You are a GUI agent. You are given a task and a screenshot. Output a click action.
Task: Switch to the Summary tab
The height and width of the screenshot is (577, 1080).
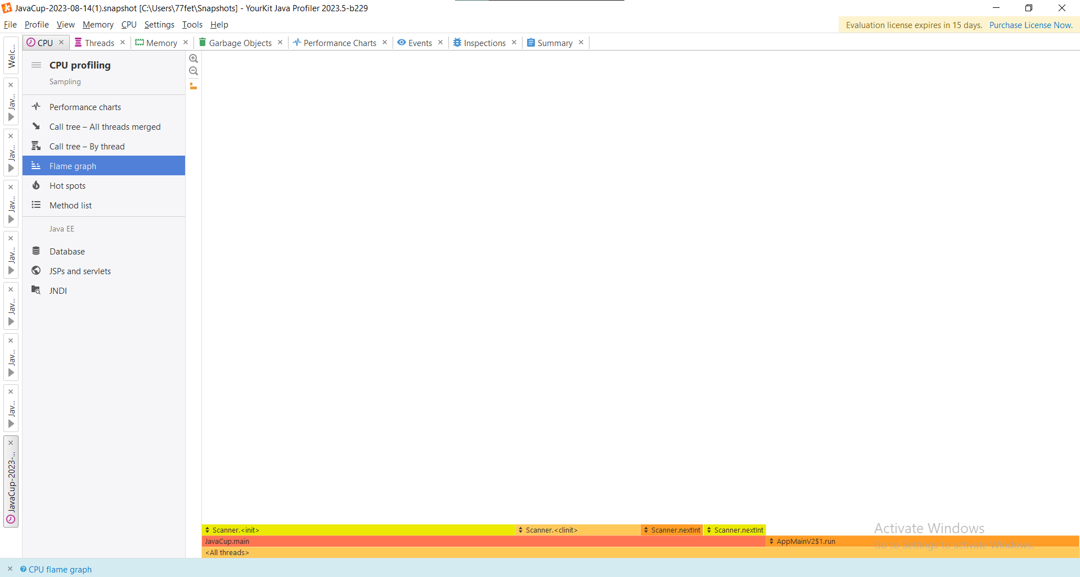pyautogui.click(x=555, y=43)
